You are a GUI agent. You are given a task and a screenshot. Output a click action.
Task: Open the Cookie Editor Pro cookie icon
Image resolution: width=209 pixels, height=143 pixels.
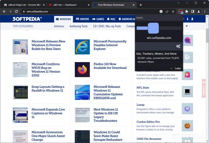(x=187, y=126)
